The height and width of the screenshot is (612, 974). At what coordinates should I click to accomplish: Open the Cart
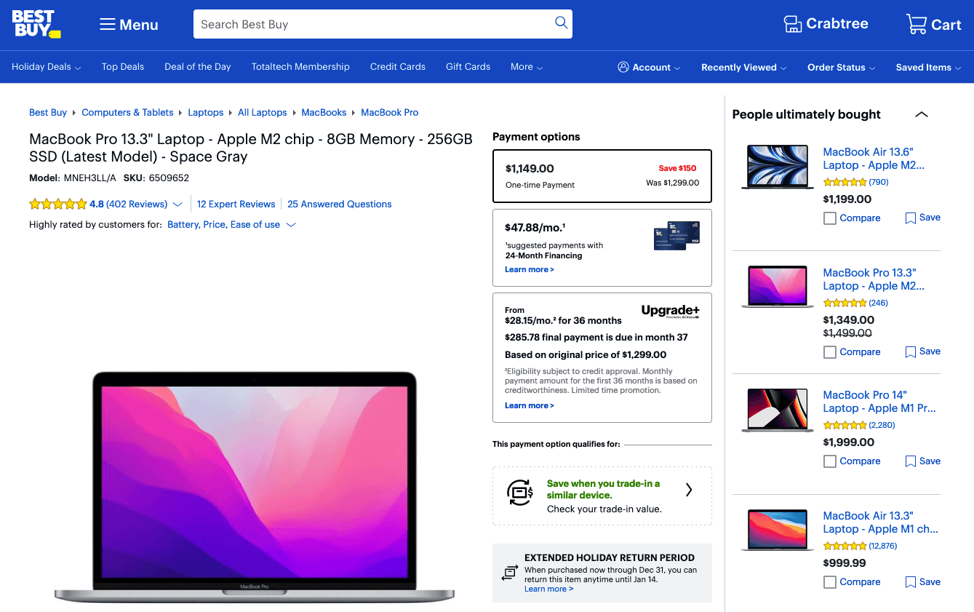click(x=933, y=24)
